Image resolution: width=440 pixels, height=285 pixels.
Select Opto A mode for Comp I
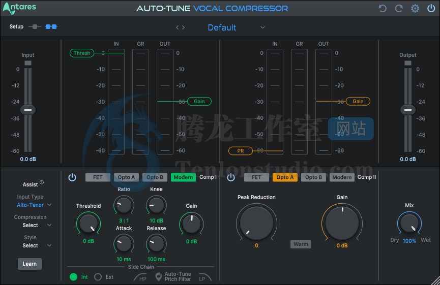tap(126, 177)
